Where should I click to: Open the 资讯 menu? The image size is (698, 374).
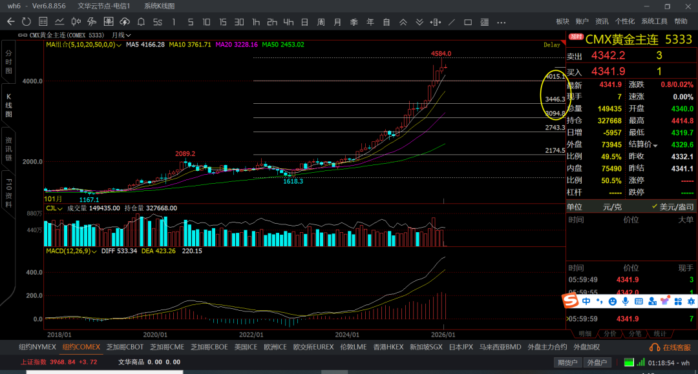click(602, 21)
